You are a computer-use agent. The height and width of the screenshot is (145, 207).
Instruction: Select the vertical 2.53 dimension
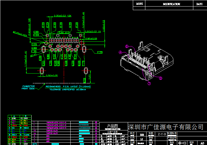pos(90,77)
